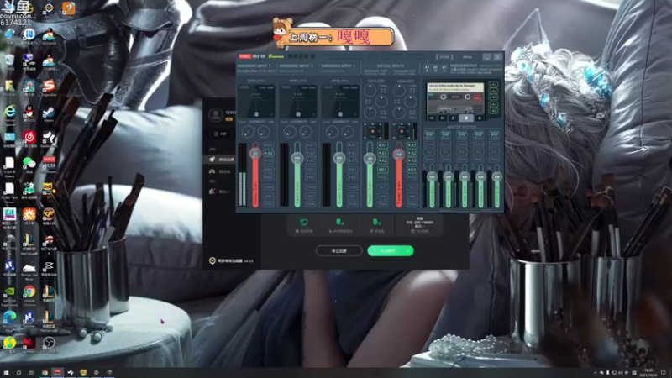The height and width of the screenshot is (378, 672).
Task: Click the monitor icon info card
Action: (304, 225)
